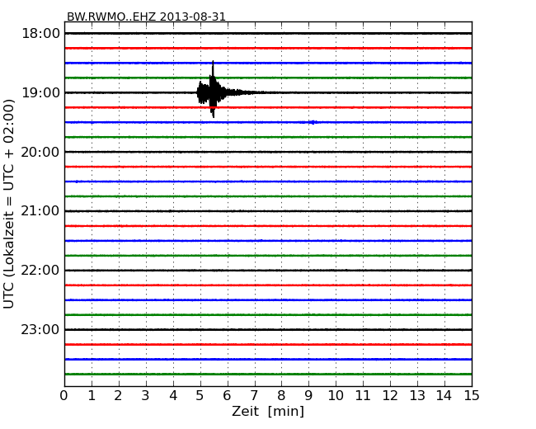Click x-axis tick label 12
The image size is (536, 429).
(x=390, y=396)
